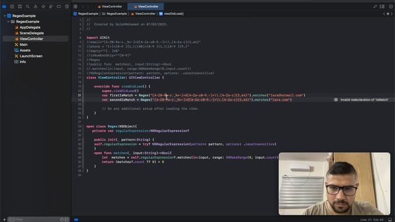
Task: Click ViewController file in the jump bar
Action: (x=143, y=14)
